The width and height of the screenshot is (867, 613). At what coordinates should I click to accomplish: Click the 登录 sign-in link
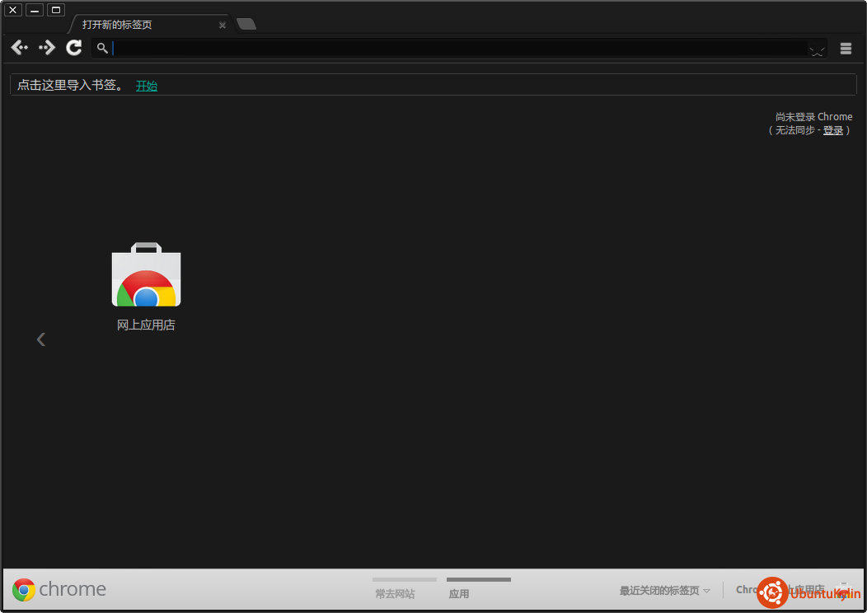tap(833, 130)
